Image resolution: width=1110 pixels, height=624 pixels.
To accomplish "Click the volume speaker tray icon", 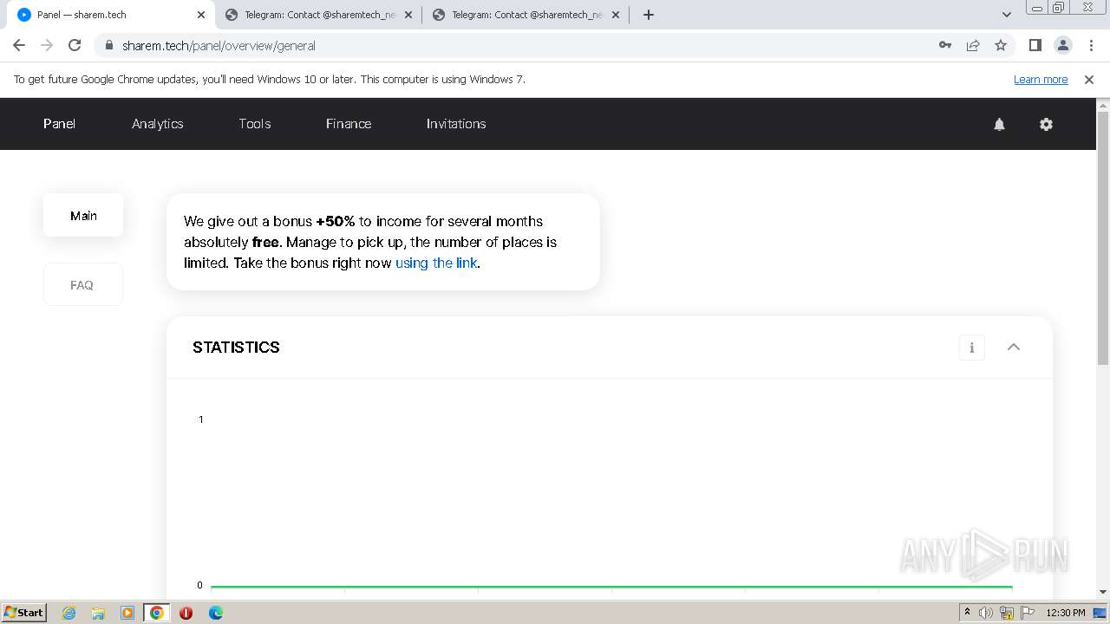I will tap(986, 613).
